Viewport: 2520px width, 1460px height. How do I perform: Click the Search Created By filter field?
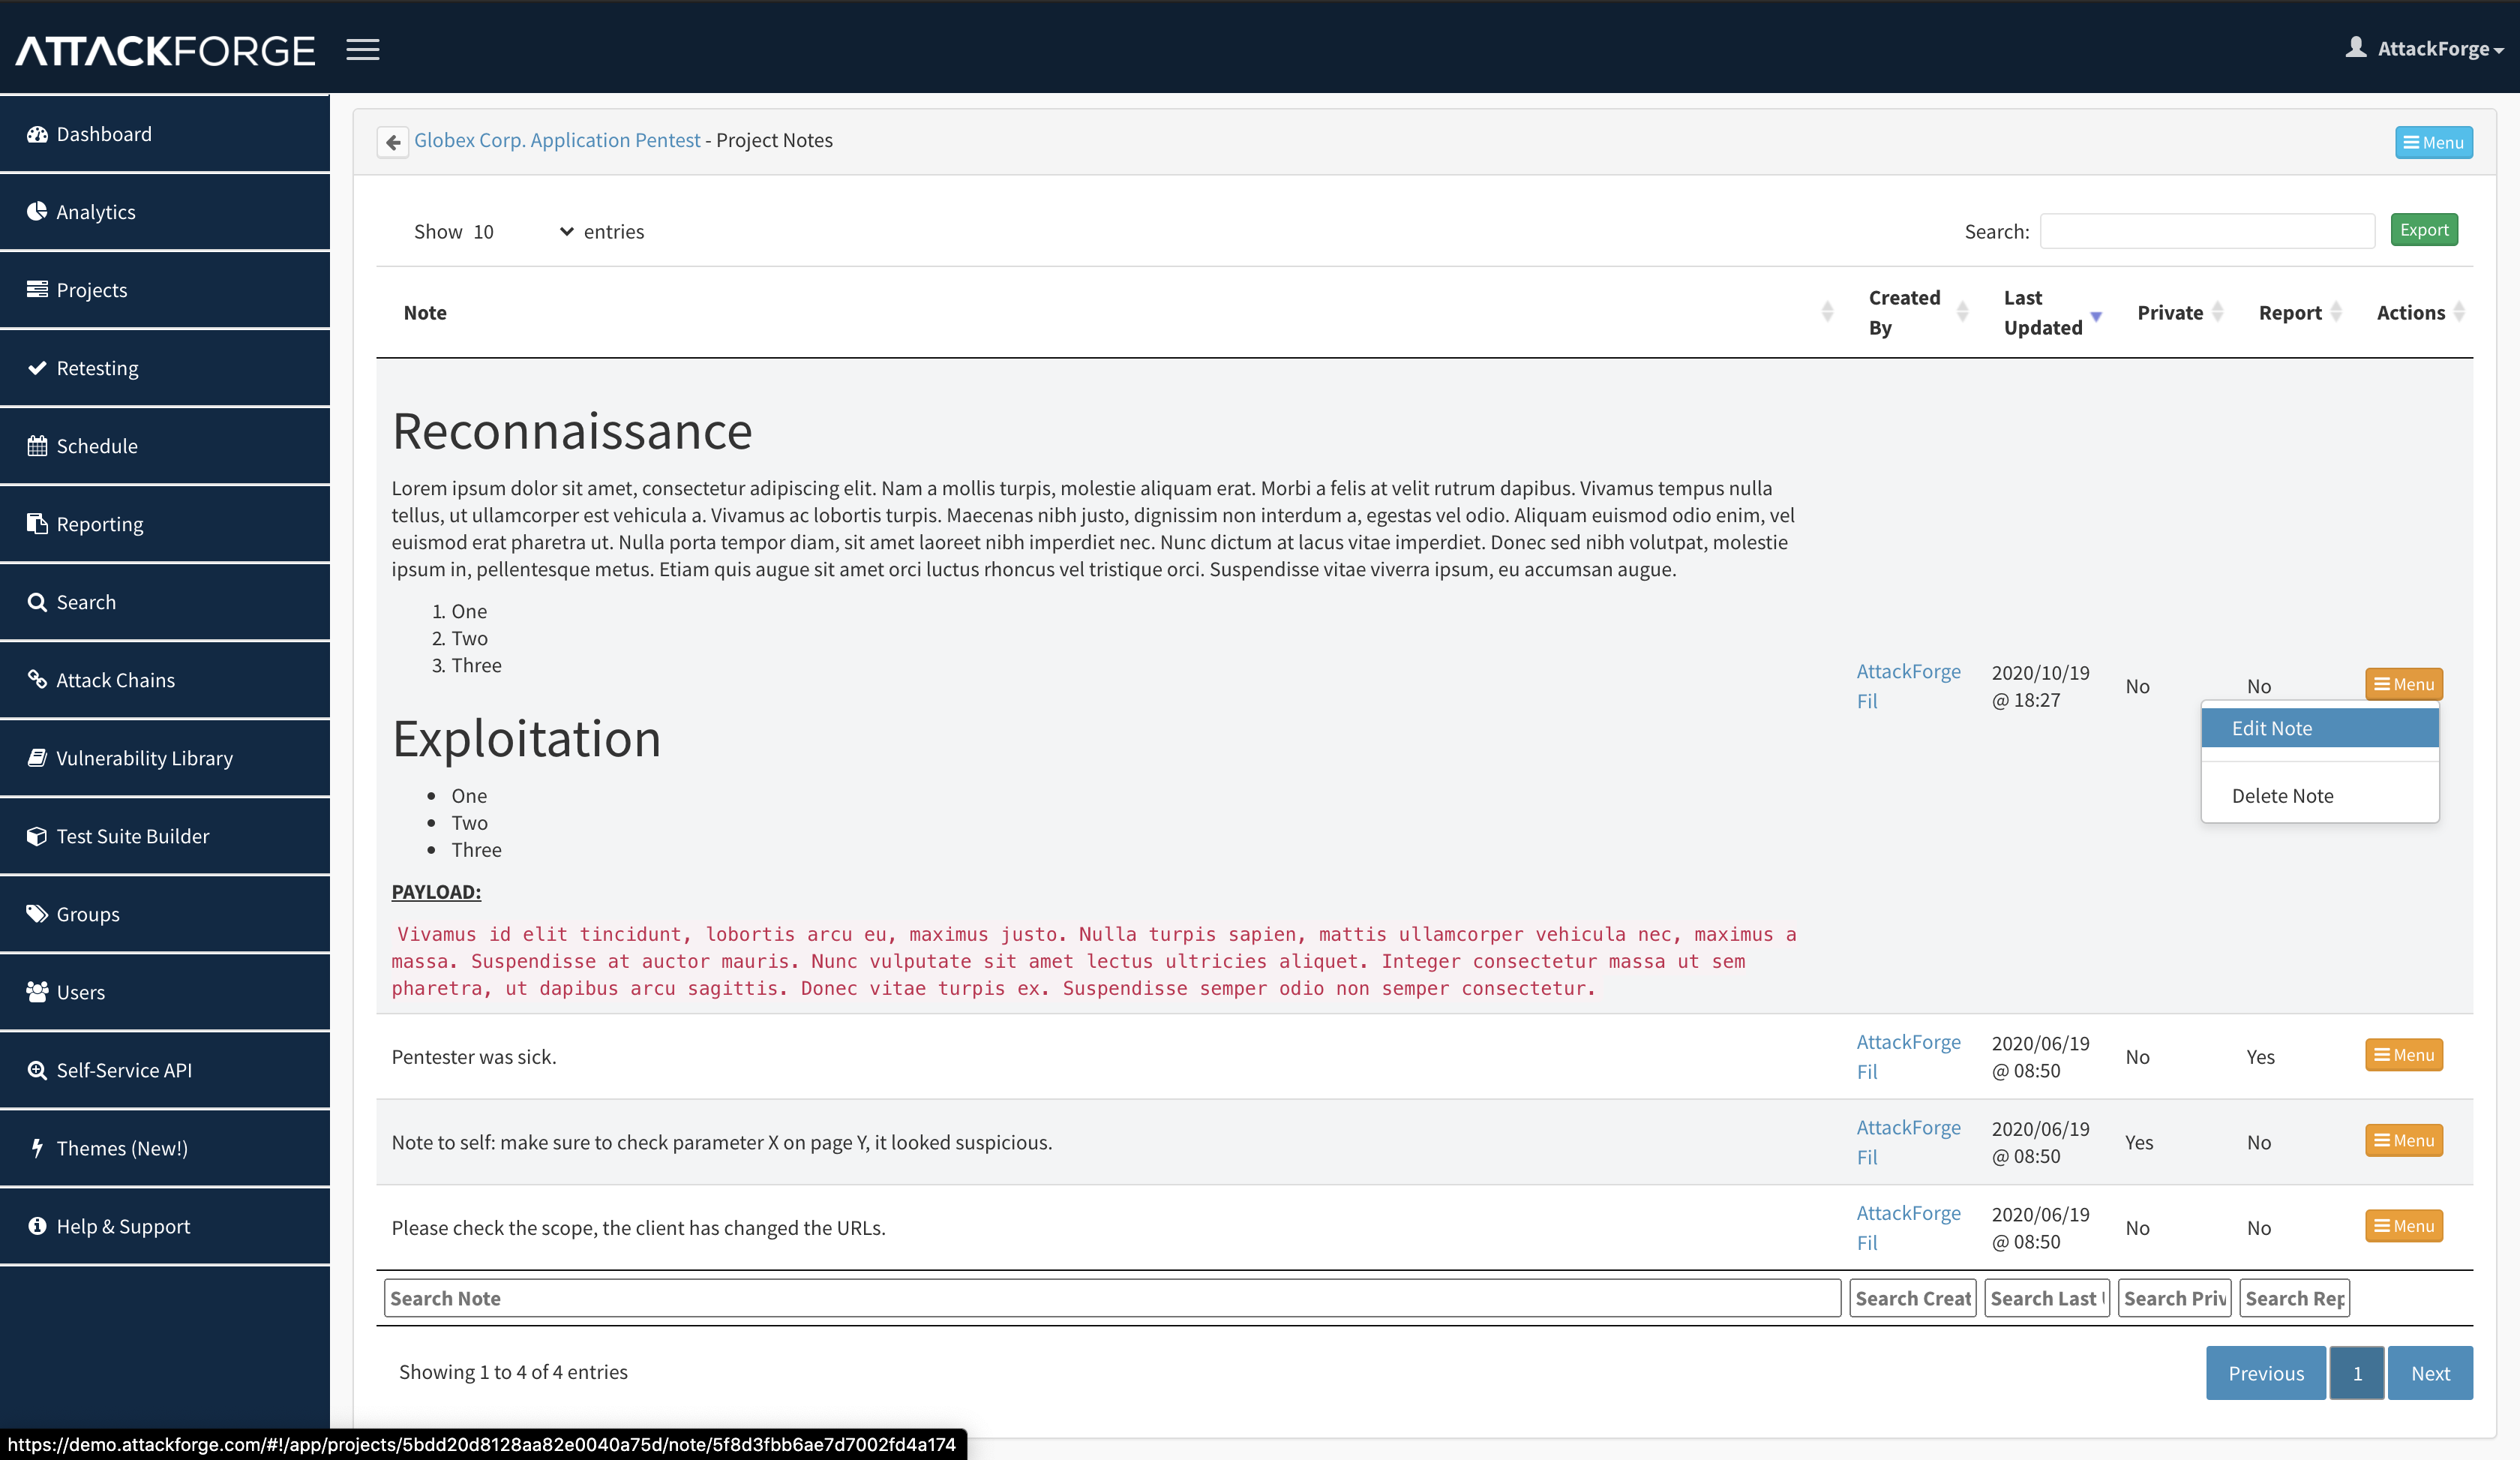tap(1912, 1298)
